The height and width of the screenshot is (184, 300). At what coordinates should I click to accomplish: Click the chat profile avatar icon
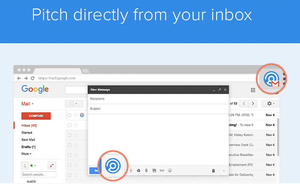point(25,166)
